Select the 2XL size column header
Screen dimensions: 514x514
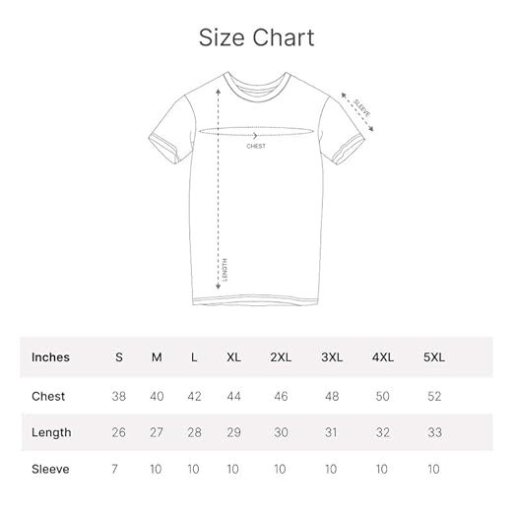point(281,357)
